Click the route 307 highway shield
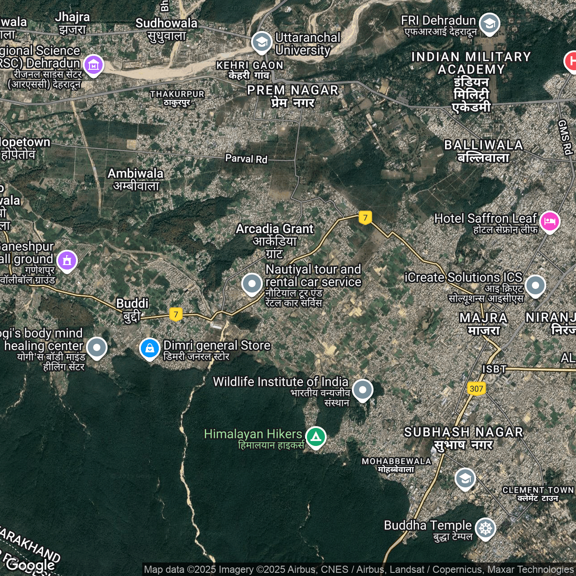 [476, 389]
